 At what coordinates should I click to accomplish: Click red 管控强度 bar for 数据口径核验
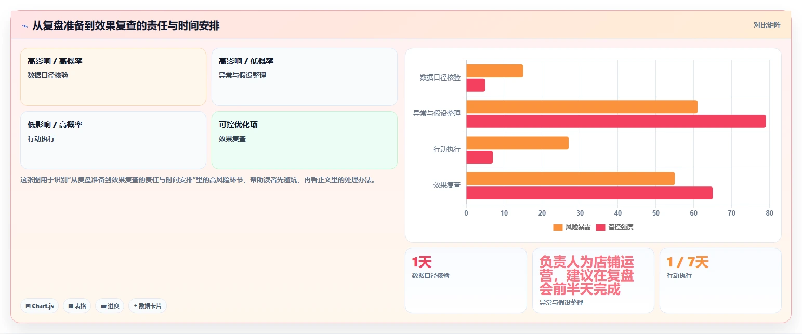[x=476, y=85]
